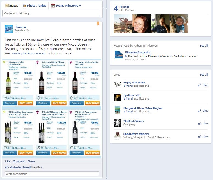Click See all for Recent Posts by Others

204,46
